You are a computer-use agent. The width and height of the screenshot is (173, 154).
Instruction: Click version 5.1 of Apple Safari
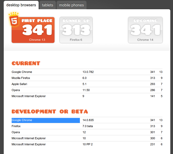[84, 84]
